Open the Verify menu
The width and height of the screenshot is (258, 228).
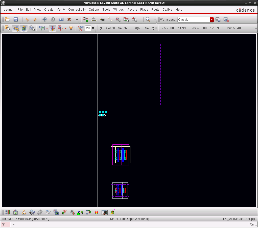tap(61, 10)
